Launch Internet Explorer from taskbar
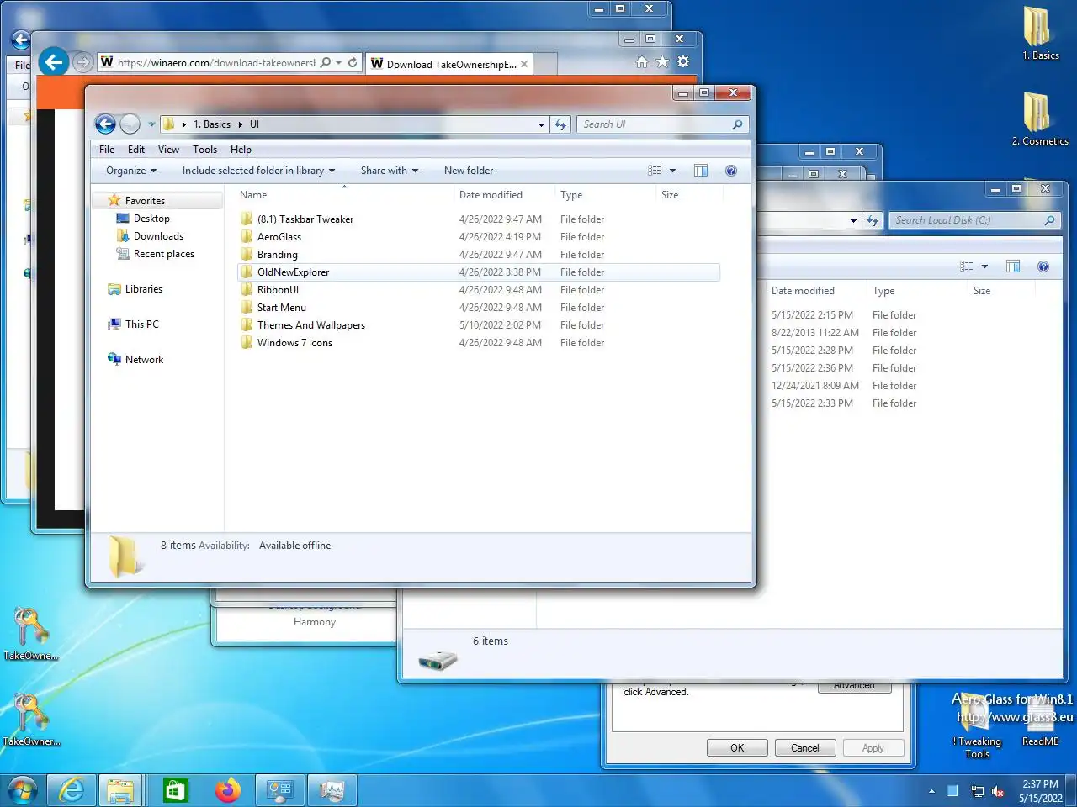The width and height of the screenshot is (1077, 807). (72, 790)
